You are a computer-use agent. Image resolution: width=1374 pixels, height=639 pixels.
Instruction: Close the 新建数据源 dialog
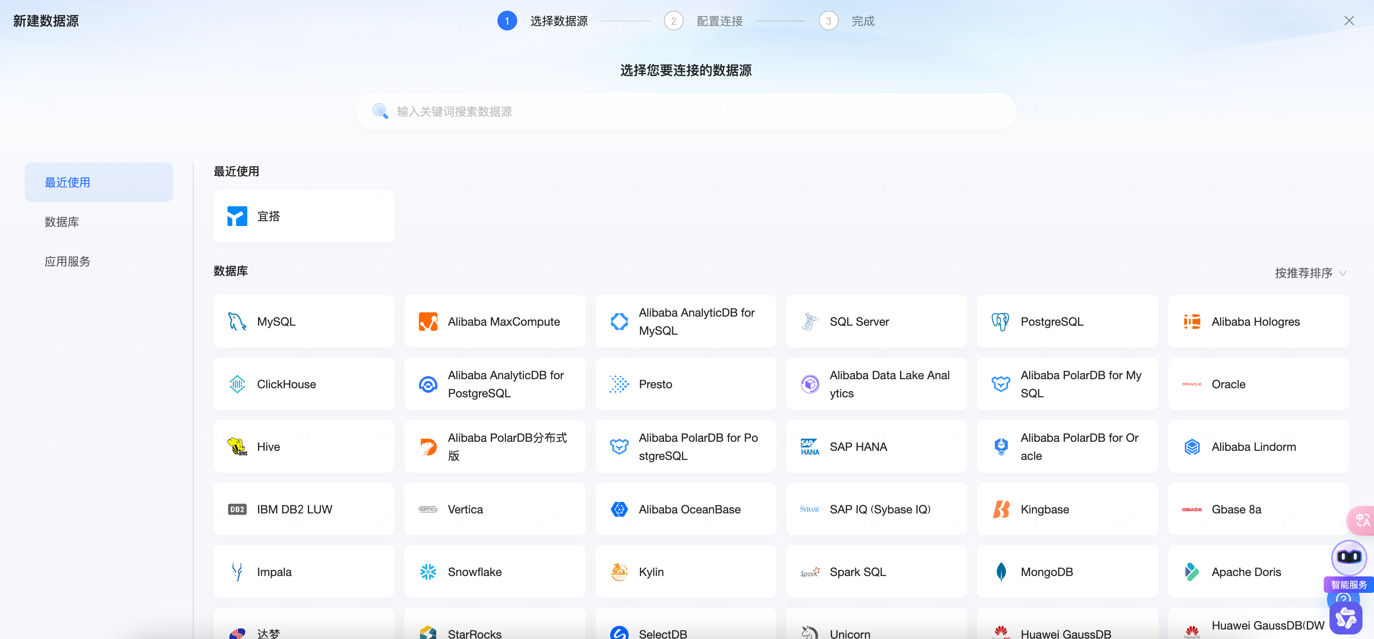[1349, 21]
